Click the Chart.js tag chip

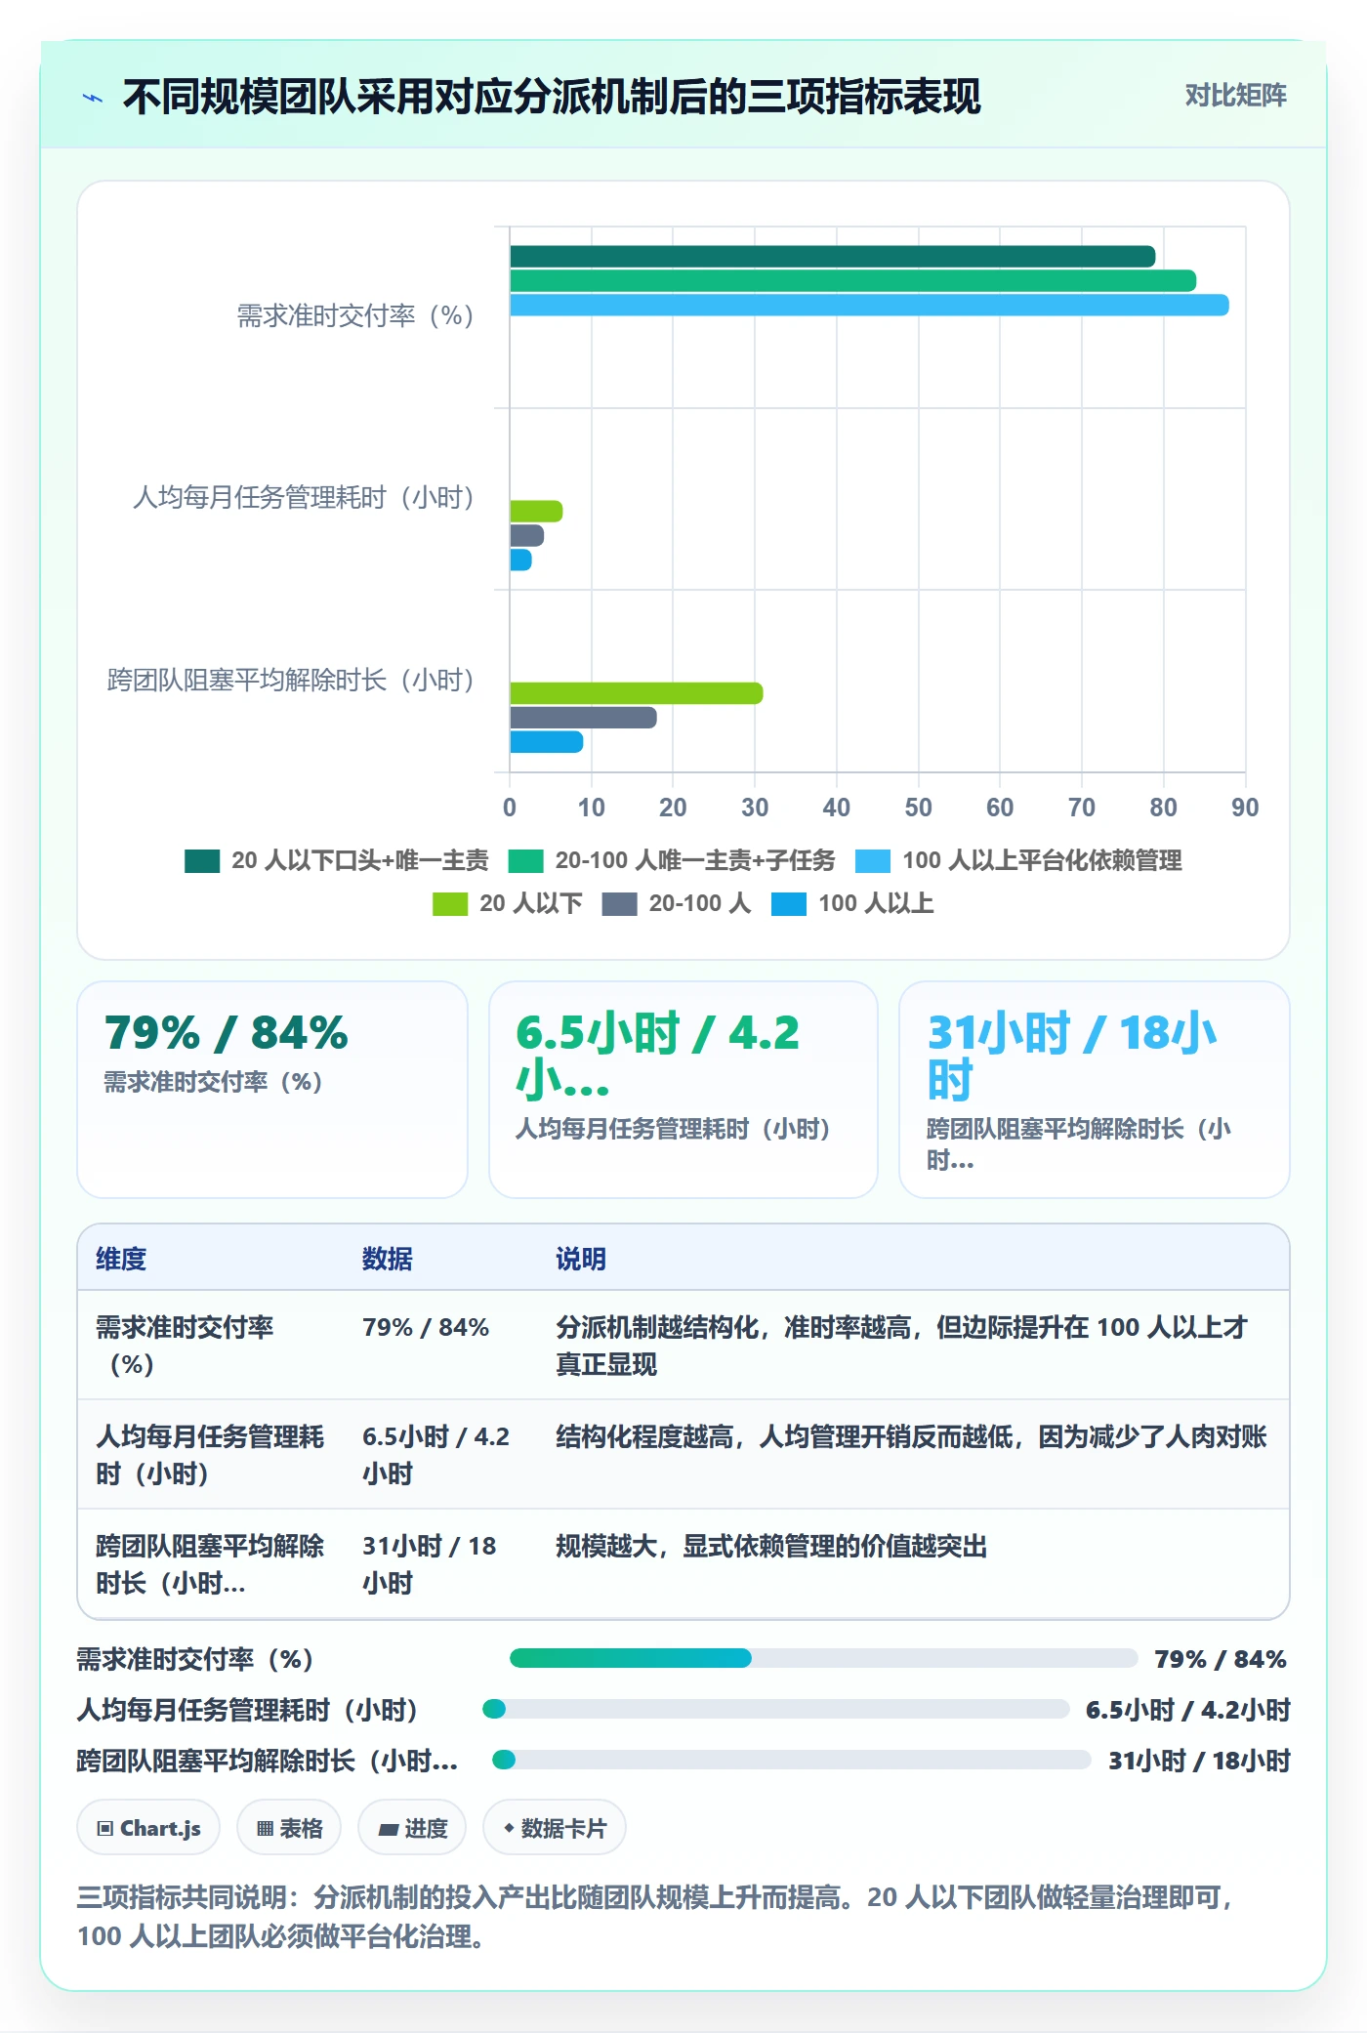(x=148, y=1827)
